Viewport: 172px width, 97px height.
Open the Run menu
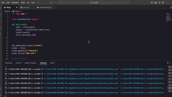pos(33,2)
